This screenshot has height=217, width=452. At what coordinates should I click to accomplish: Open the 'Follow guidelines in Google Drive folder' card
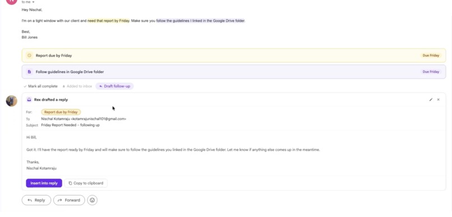point(234,72)
